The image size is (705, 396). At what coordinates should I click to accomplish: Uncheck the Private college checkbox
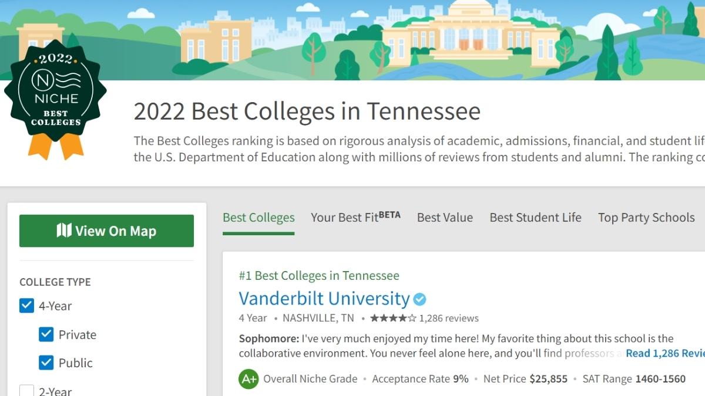coord(46,334)
